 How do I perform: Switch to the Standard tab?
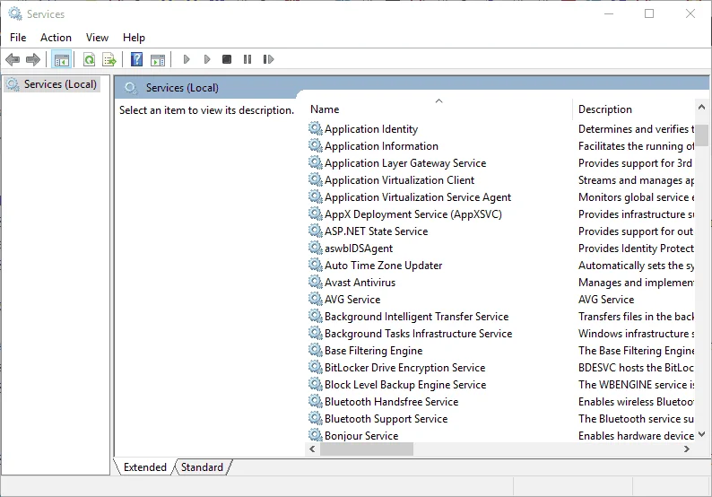[x=202, y=467]
